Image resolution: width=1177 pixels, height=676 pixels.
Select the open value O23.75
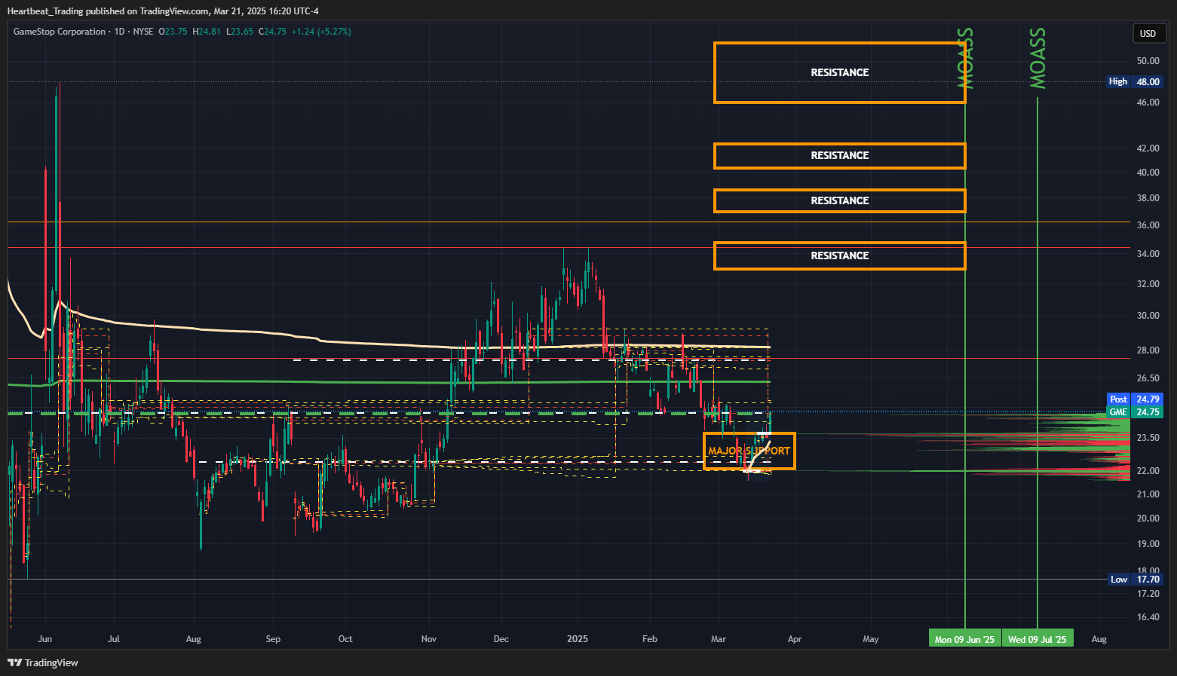tap(173, 32)
